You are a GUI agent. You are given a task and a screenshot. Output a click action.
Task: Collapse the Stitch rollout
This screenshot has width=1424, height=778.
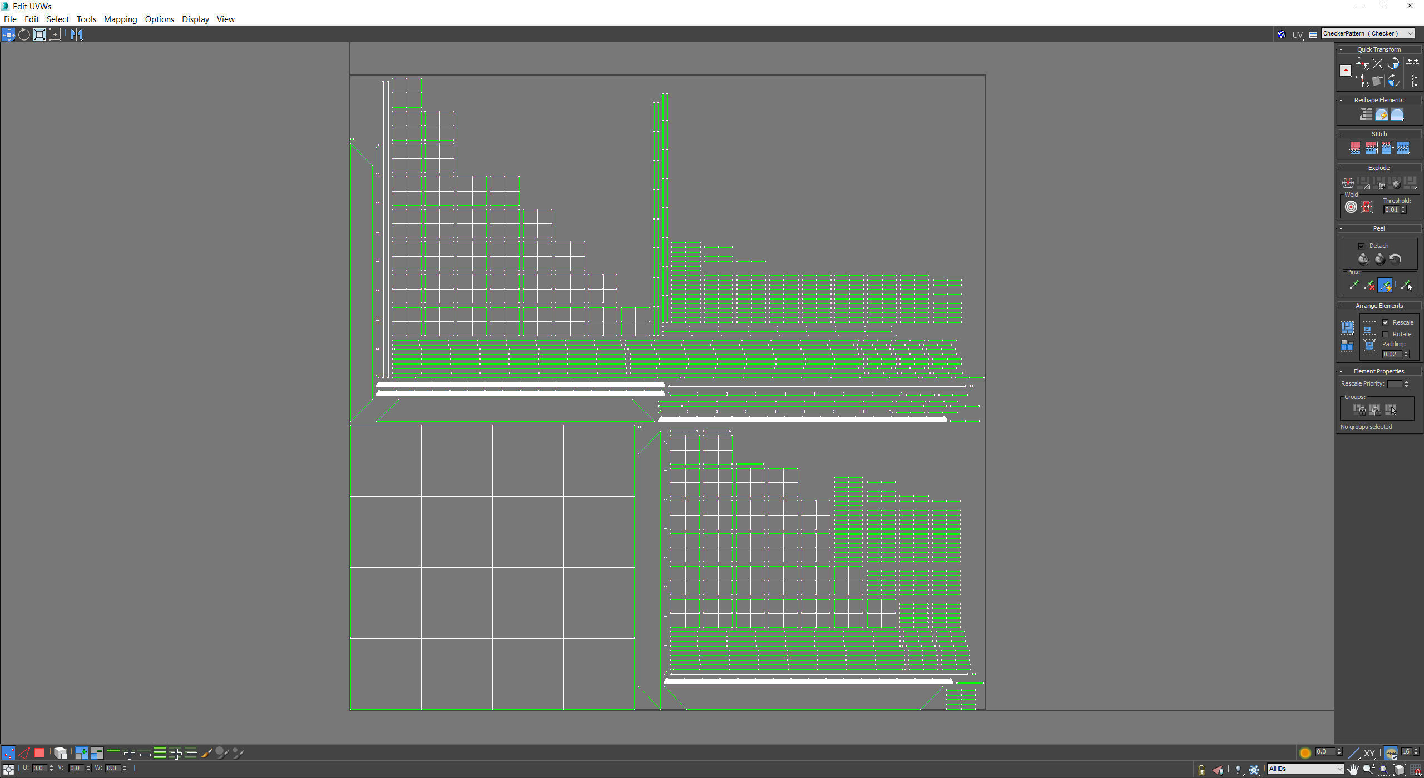coord(1341,134)
